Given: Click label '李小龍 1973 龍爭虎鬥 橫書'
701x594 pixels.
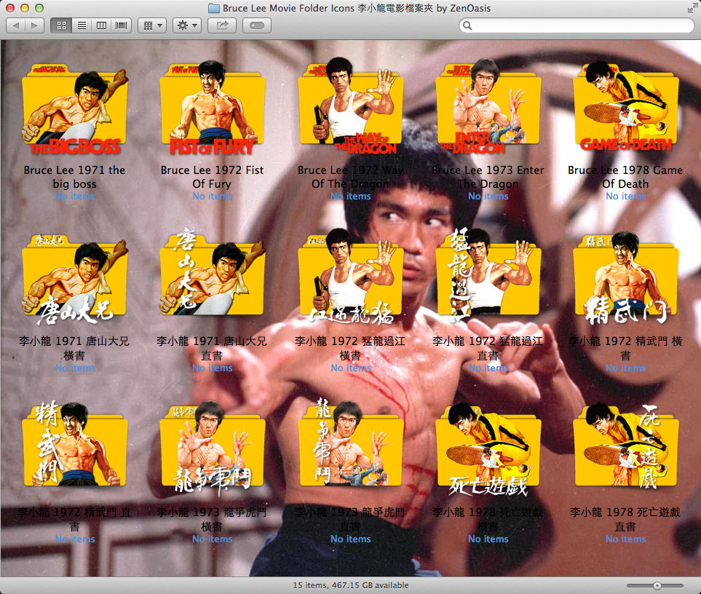Looking at the screenshot, I should (212, 519).
